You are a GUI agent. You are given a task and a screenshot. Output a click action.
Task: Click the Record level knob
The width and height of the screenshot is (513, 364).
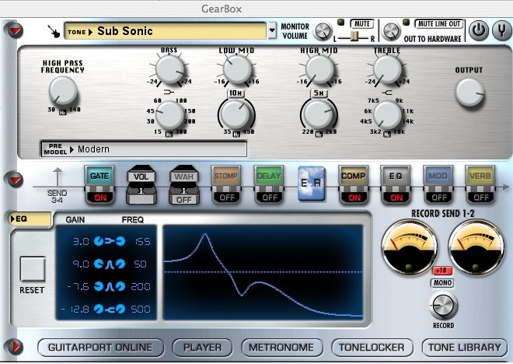[x=443, y=306]
